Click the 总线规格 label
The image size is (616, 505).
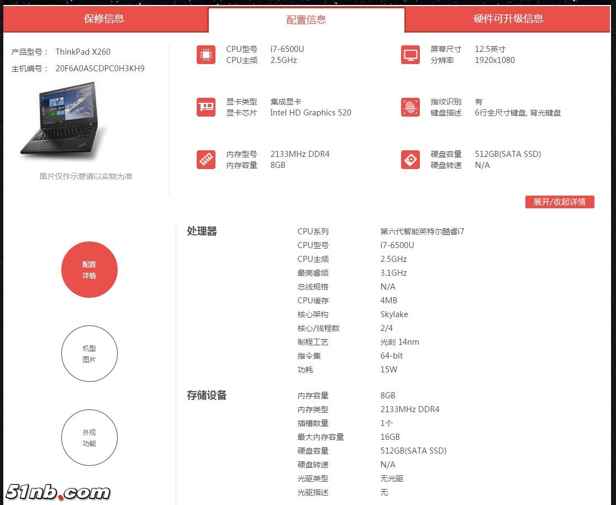tap(313, 287)
